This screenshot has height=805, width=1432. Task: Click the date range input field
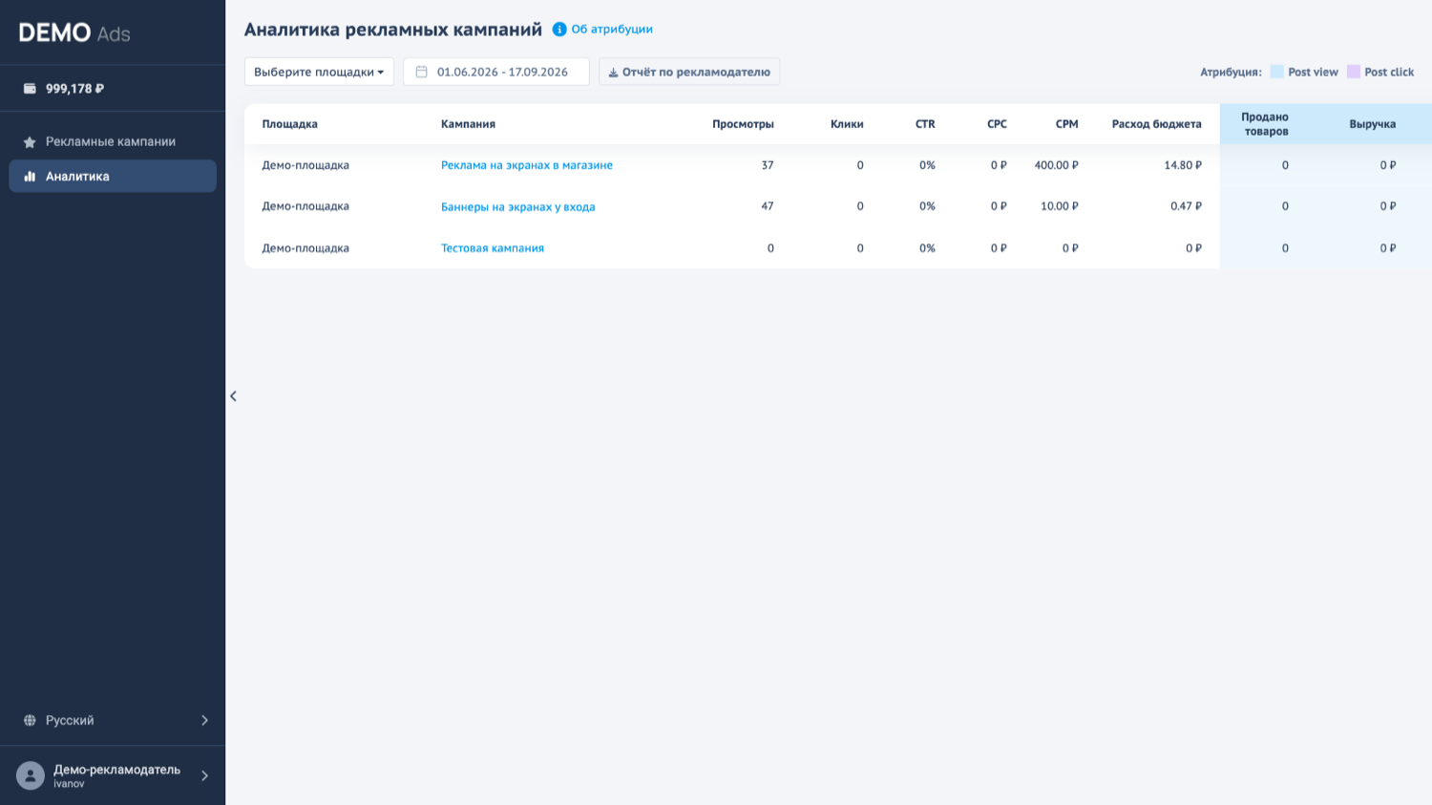coord(496,72)
